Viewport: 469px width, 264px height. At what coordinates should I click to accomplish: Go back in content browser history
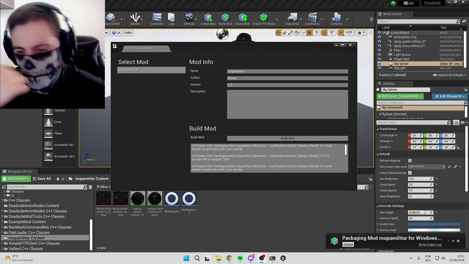pyautogui.click(x=58, y=179)
